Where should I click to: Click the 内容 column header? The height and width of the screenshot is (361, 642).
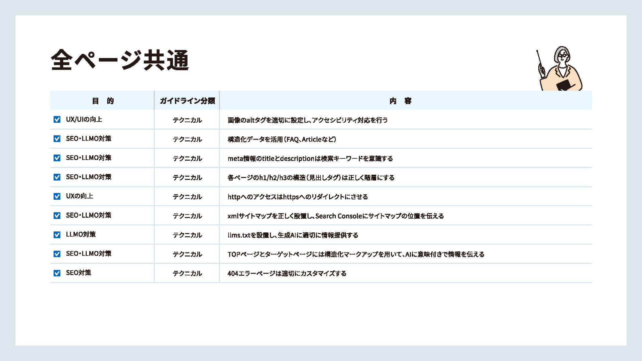pos(400,101)
